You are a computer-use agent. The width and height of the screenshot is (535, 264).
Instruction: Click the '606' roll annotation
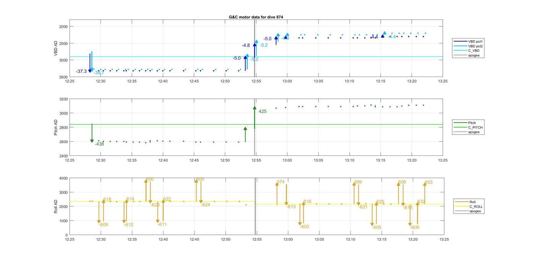click(x=402, y=182)
